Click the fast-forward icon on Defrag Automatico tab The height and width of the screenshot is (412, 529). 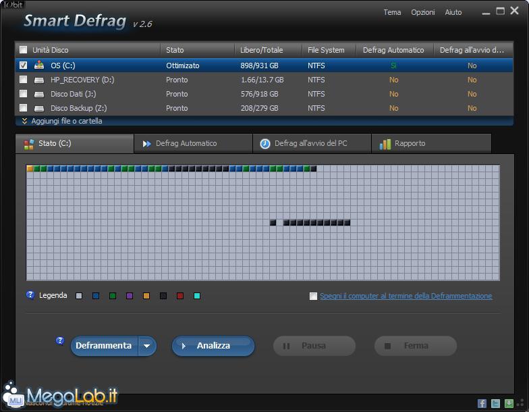pyautogui.click(x=147, y=144)
